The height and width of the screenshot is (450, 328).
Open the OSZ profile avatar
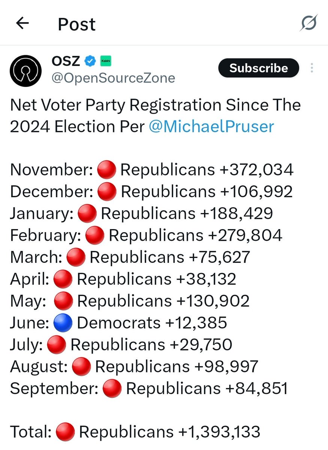click(25, 71)
